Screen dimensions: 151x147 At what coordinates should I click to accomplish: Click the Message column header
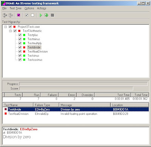pyautogui.click(x=85, y=105)
